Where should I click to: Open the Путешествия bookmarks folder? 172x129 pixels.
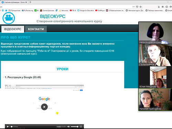[x=14, y=10]
